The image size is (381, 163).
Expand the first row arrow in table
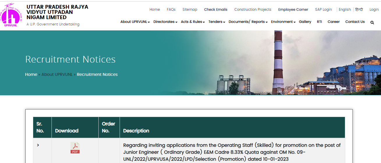(38, 145)
